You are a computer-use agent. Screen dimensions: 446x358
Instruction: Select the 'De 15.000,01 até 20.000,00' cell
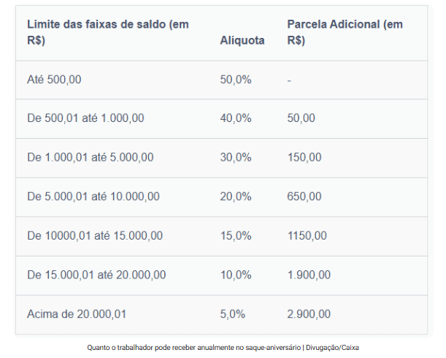(x=96, y=275)
